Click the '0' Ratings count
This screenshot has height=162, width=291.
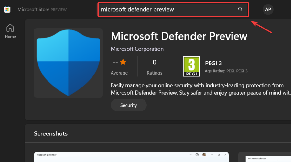[x=155, y=62]
